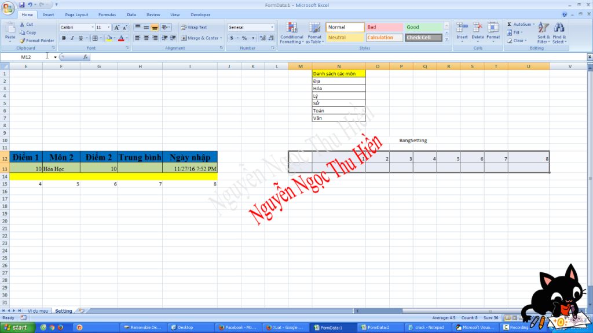This screenshot has width=593, height=333.
Task: Click the Insert Function fx icon
Action: 85,57
